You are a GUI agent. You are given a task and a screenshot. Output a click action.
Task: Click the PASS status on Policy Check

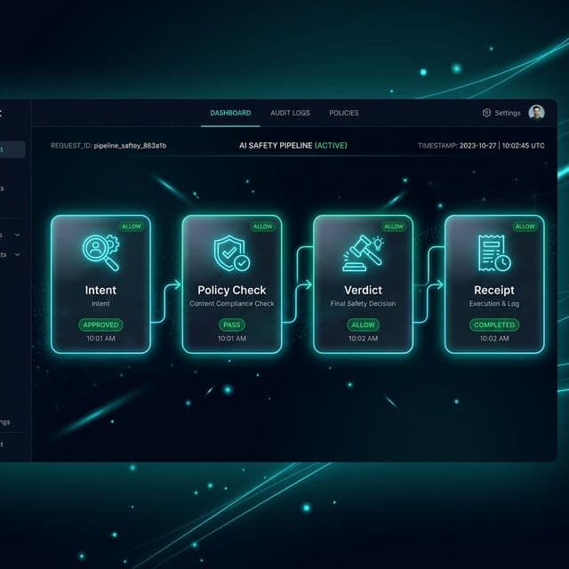coord(231,325)
